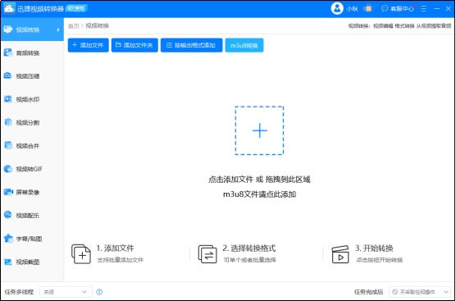Go back to 首页 in the breadcrumb
This screenshot has width=456, height=301.
click(74, 26)
